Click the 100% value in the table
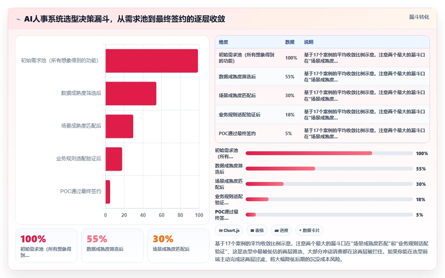445x278 pixels. 291,58
